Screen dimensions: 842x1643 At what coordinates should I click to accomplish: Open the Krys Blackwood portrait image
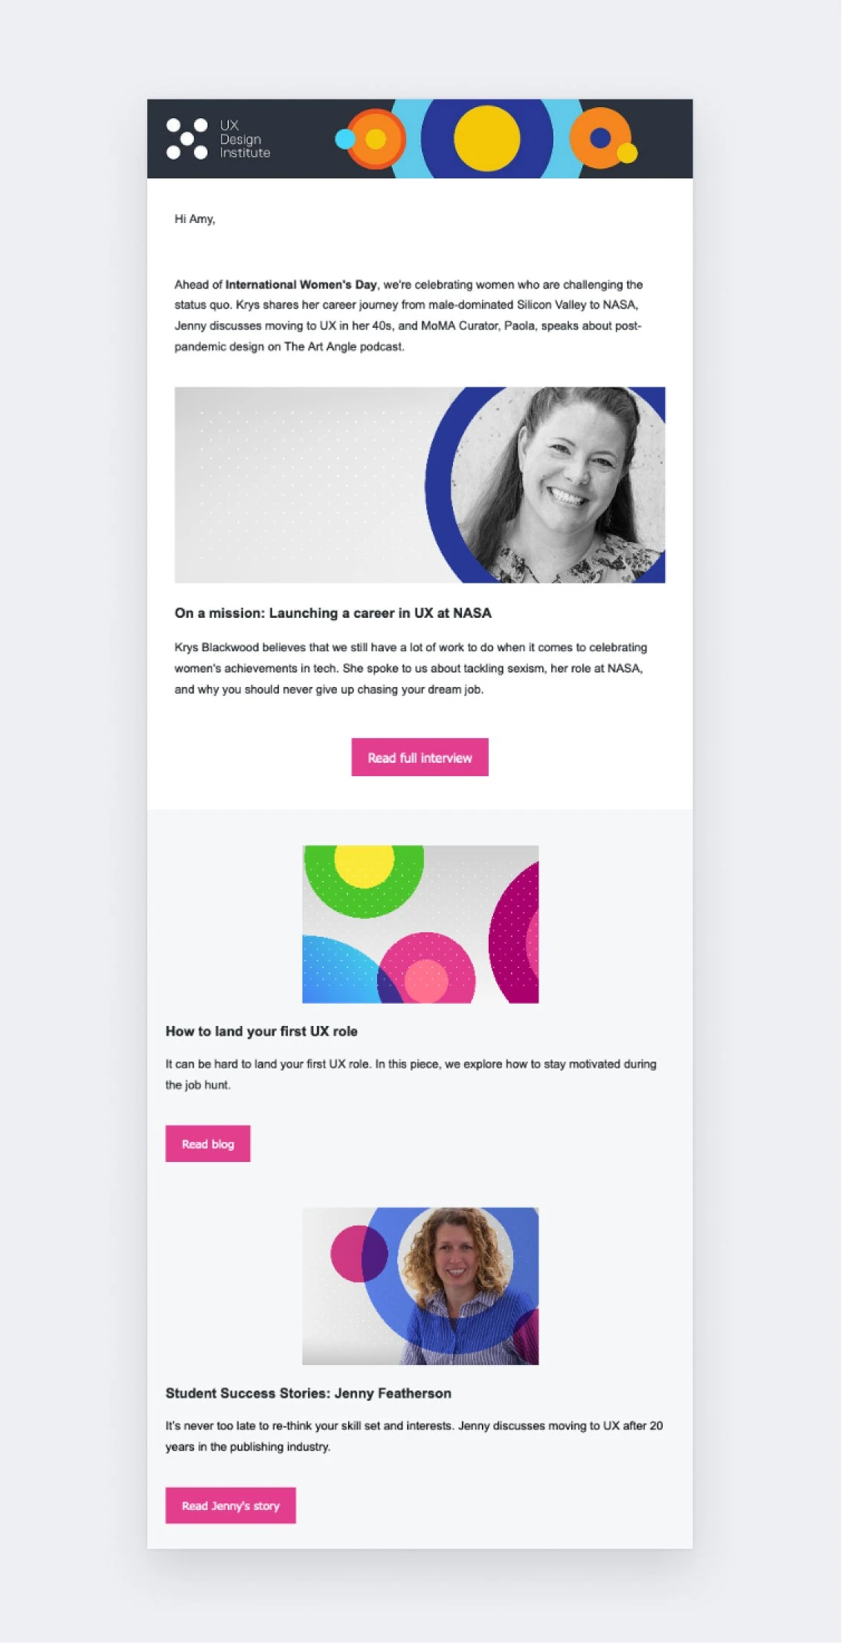click(420, 485)
